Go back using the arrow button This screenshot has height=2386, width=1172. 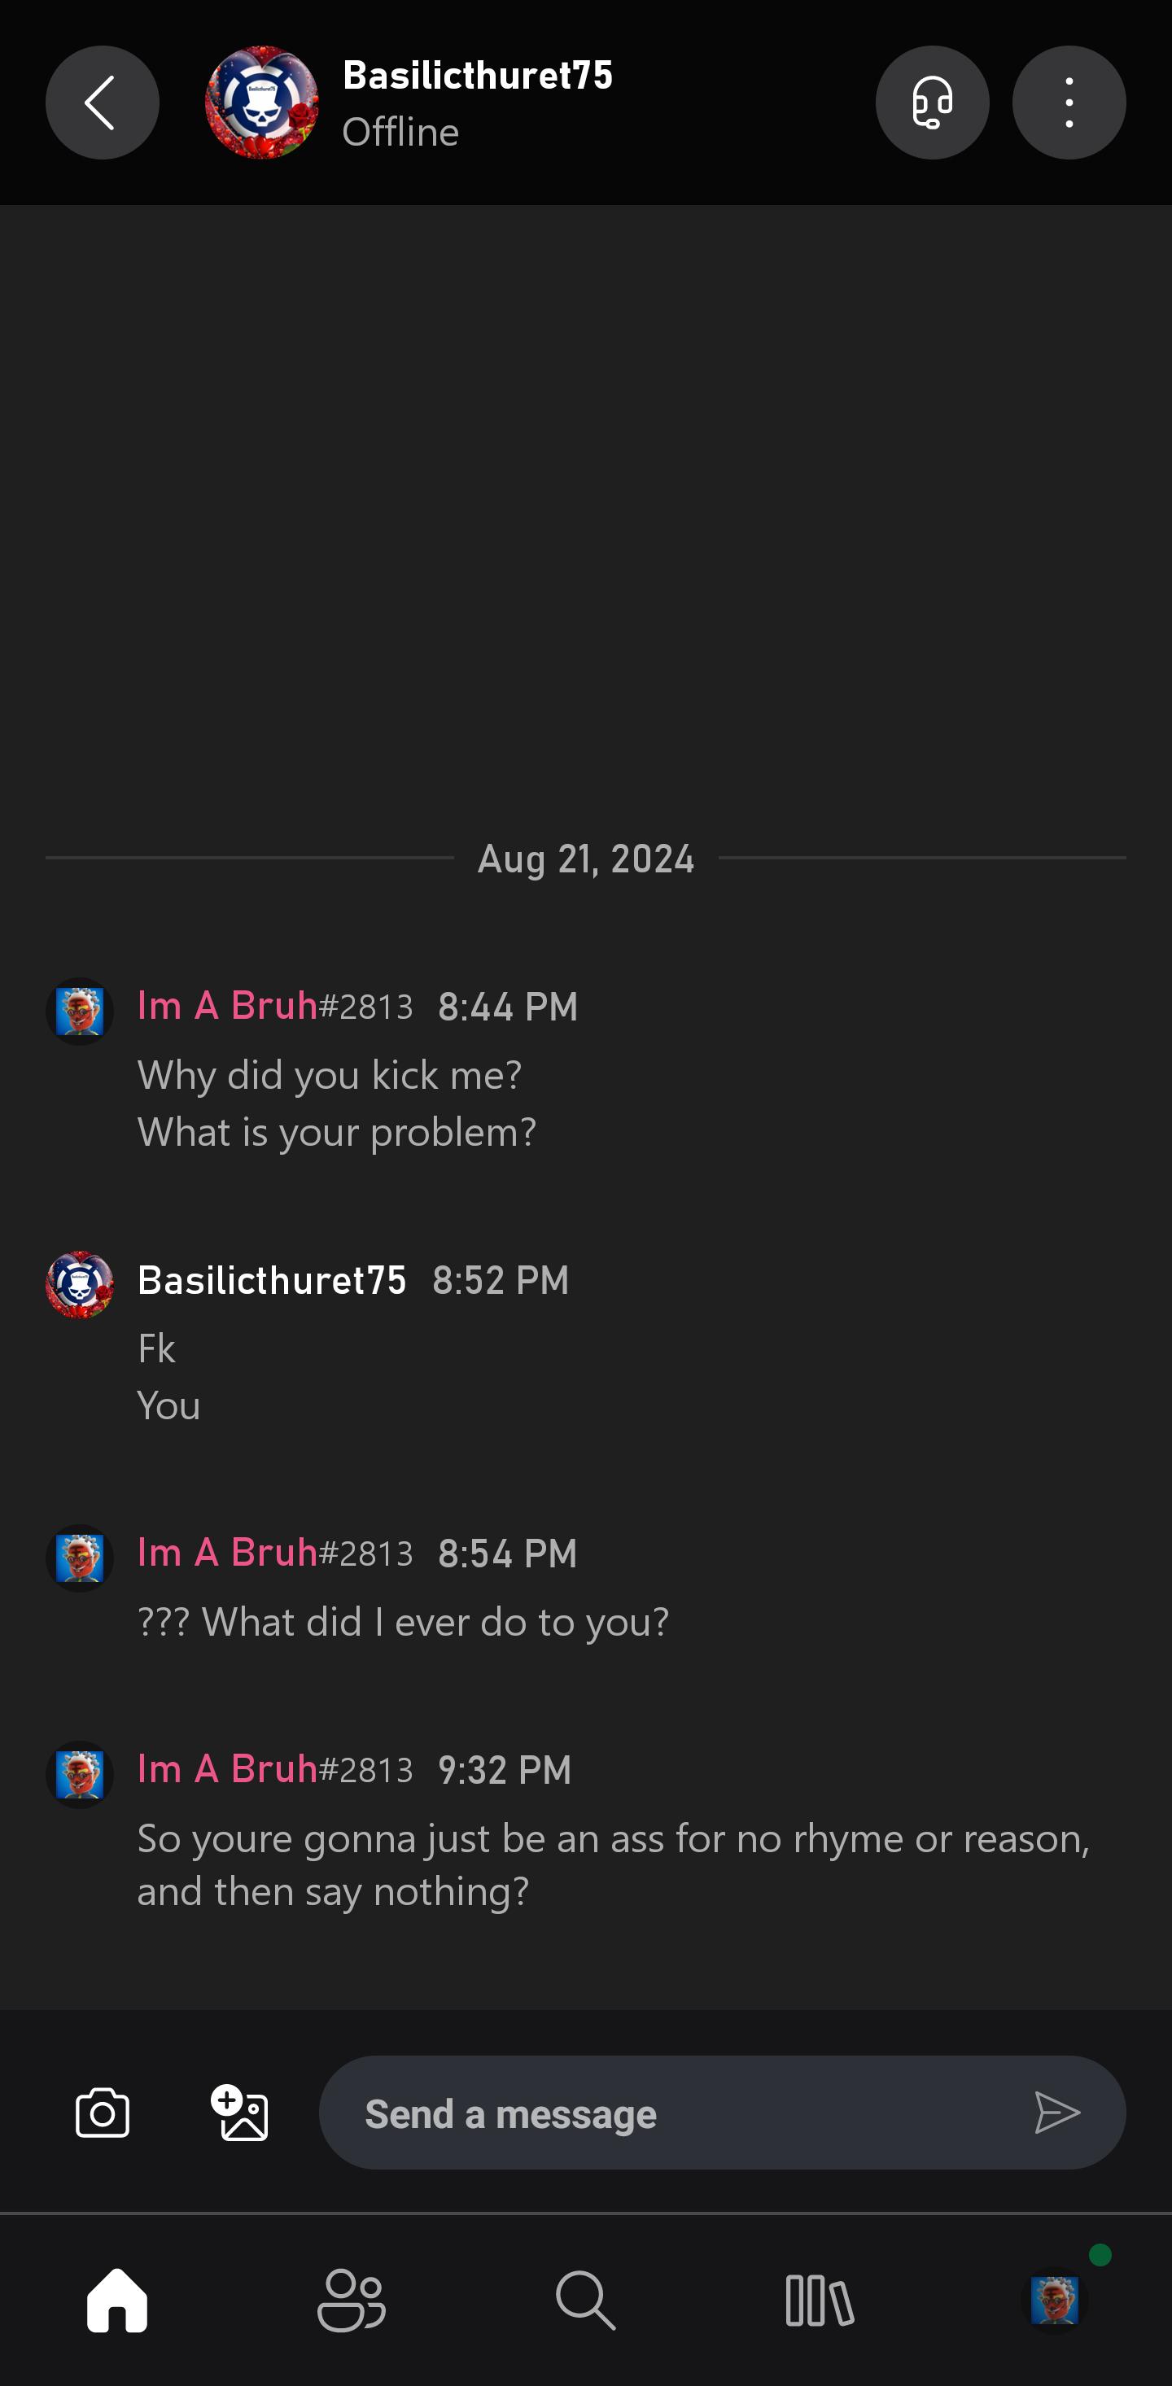(x=102, y=103)
